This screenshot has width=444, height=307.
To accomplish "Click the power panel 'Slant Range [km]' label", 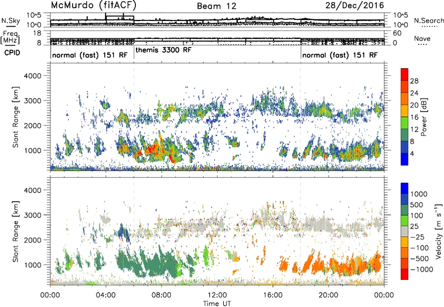I will tap(16, 117).
